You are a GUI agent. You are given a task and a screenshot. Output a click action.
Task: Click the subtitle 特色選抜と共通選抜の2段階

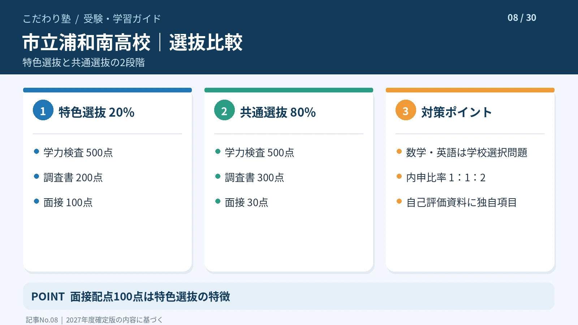pyautogui.click(x=83, y=62)
